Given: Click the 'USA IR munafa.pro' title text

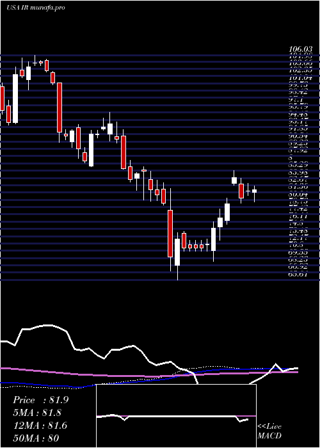Looking at the screenshot, I should pos(36,8).
